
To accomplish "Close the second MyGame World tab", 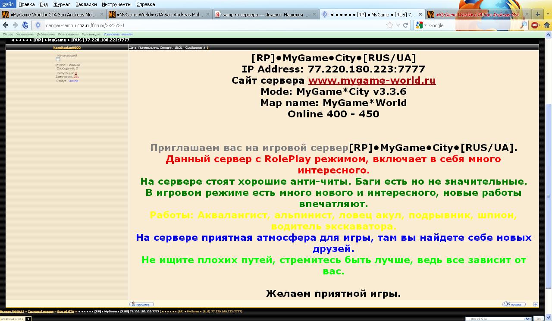I will (x=208, y=14).
